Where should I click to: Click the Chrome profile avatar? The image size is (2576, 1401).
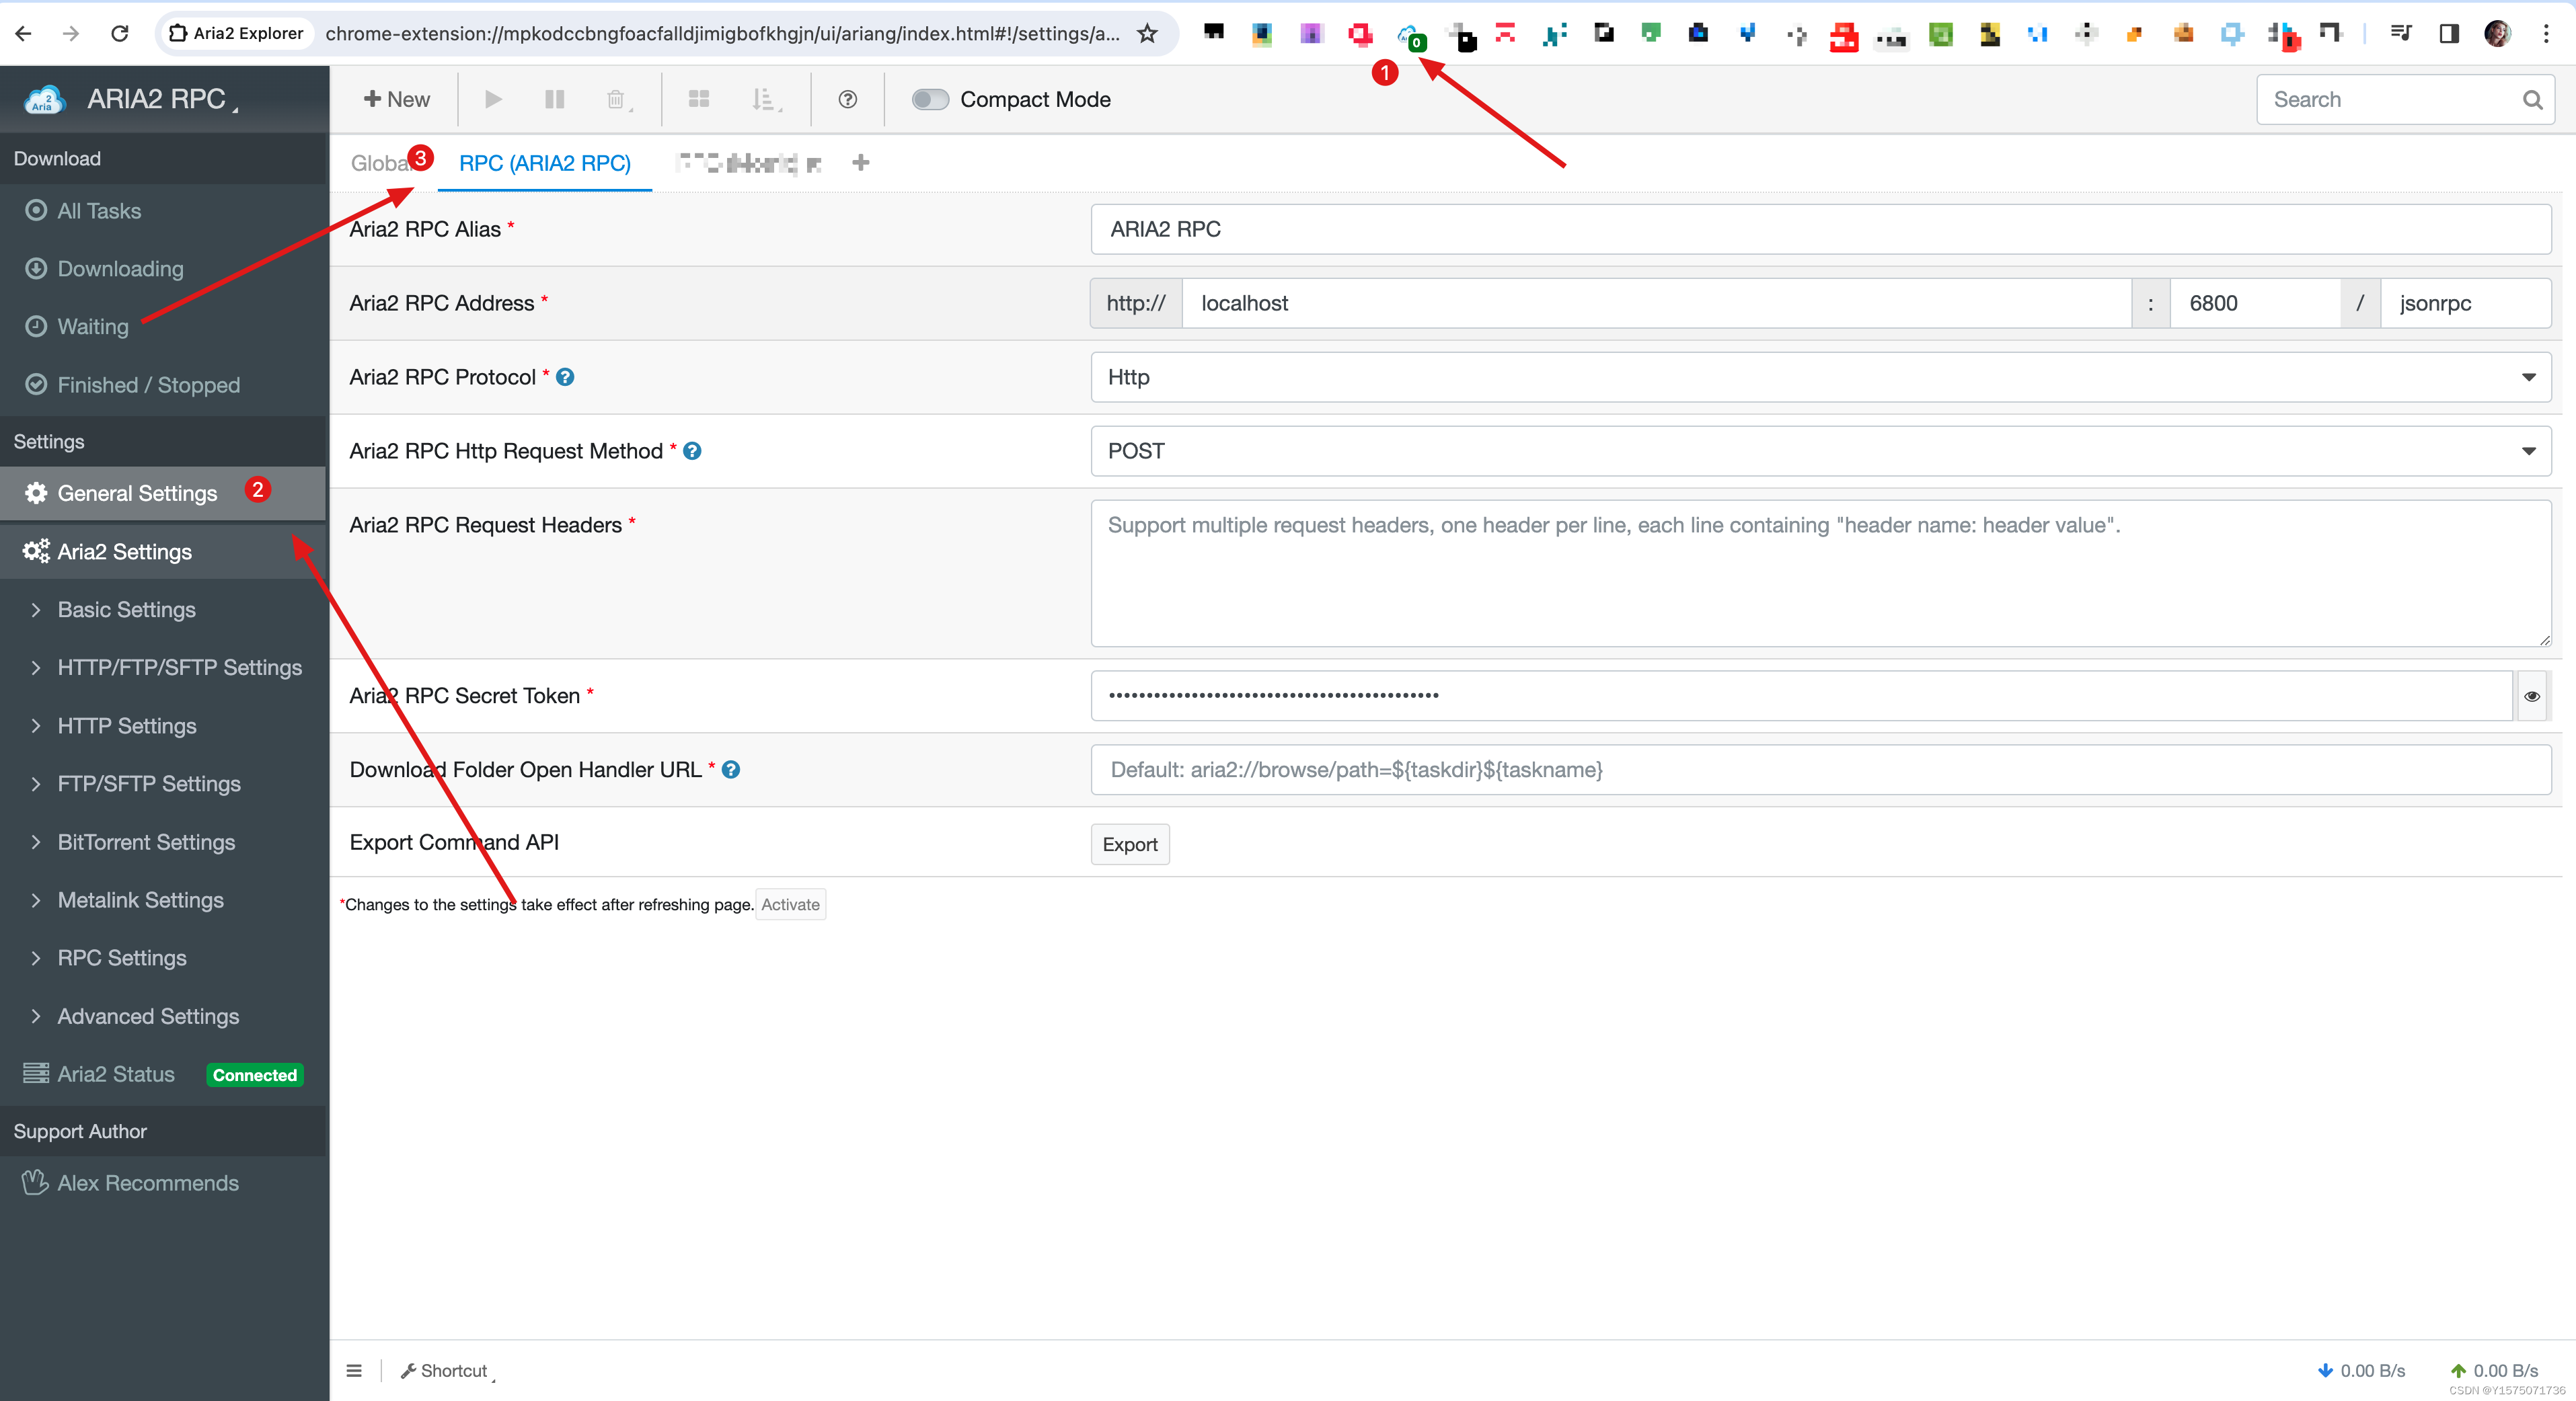[2497, 33]
